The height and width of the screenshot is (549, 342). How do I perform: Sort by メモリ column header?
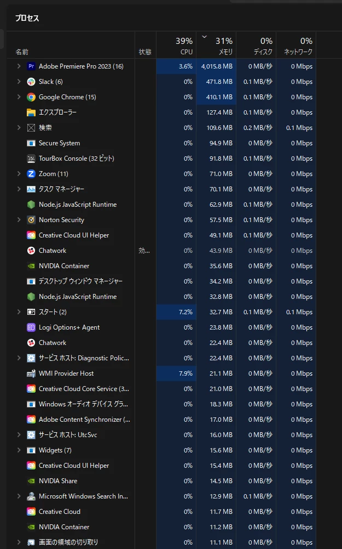point(216,45)
